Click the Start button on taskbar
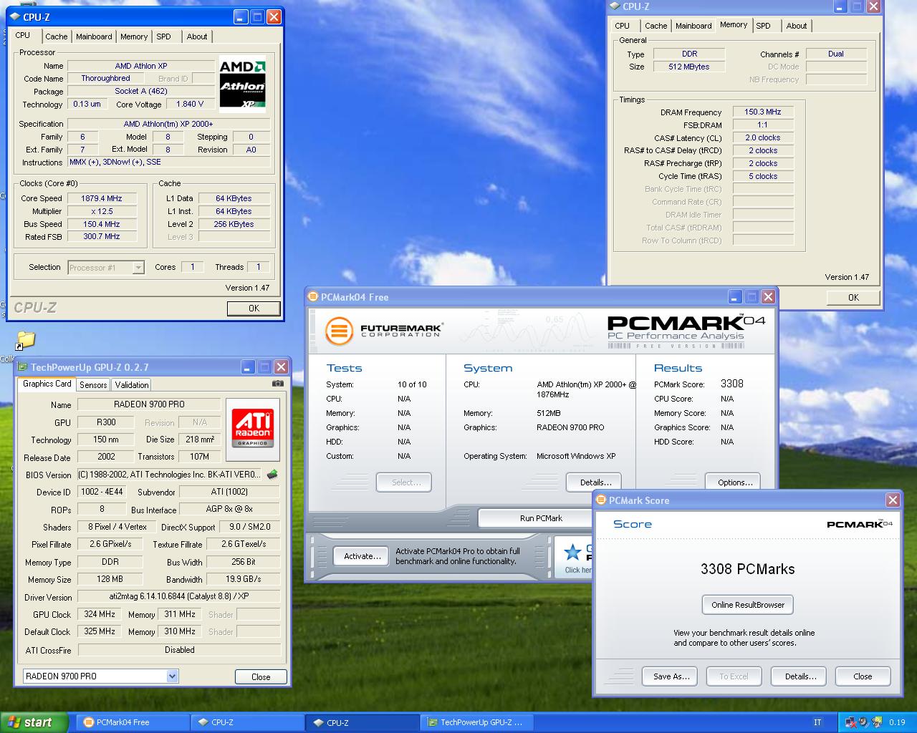The image size is (917, 733). [x=34, y=722]
